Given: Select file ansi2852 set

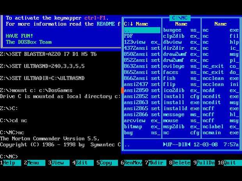Looking at the screenshot, I should coord(142,97).
